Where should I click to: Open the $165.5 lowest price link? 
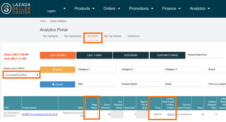click(171, 114)
